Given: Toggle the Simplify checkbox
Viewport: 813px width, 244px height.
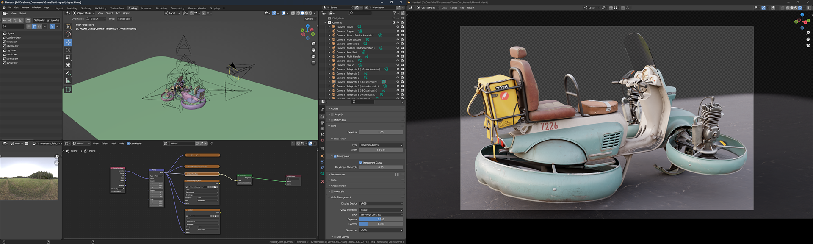Looking at the screenshot, I should pyautogui.click(x=332, y=114).
